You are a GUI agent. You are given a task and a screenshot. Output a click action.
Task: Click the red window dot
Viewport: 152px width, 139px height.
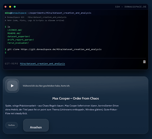(x=6, y=7)
